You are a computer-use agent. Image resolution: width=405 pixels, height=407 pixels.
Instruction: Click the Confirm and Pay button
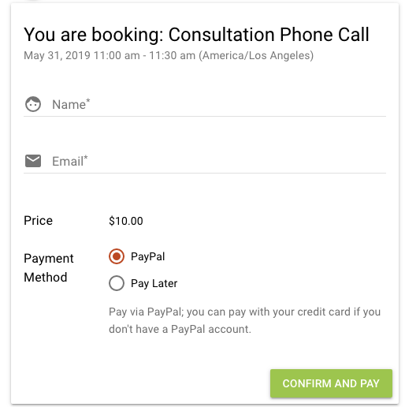pyautogui.click(x=331, y=383)
